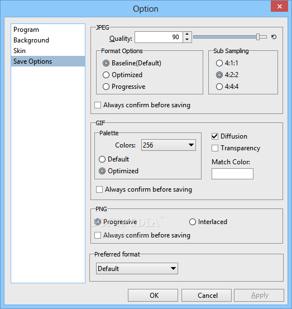
Task: Click the Apply button
Action: click(259, 295)
